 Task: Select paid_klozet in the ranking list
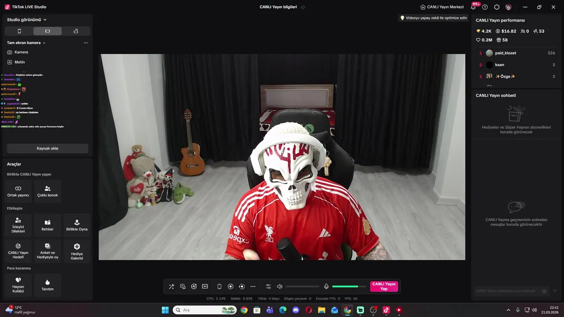click(x=517, y=53)
